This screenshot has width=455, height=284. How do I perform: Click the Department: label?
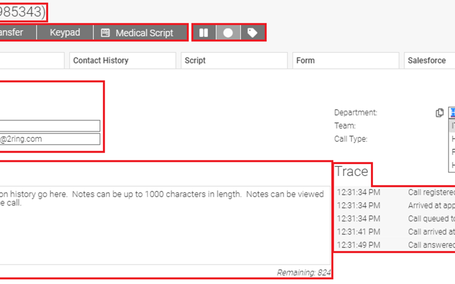coord(355,112)
